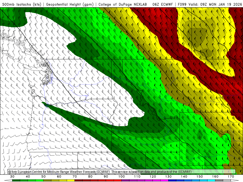Viewport: 243px width, 182px height.
Task: Click the legend value 80
Action: click(x=90, y=177)
